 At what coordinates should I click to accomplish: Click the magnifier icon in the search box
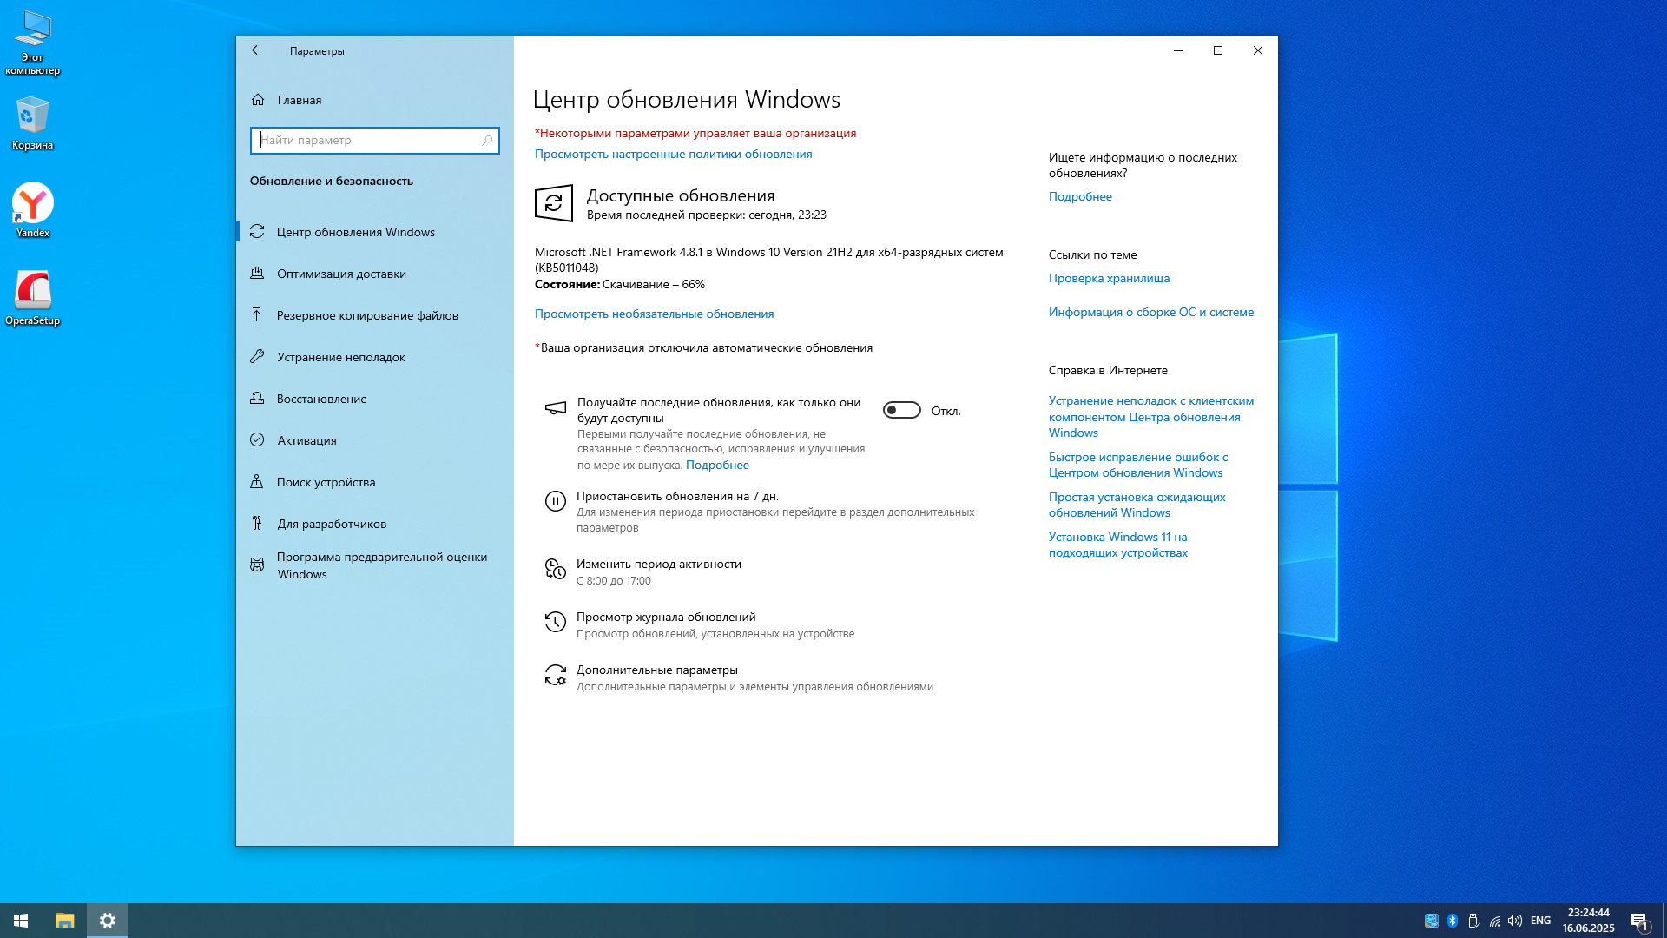pyautogui.click(x=487, y=140)
